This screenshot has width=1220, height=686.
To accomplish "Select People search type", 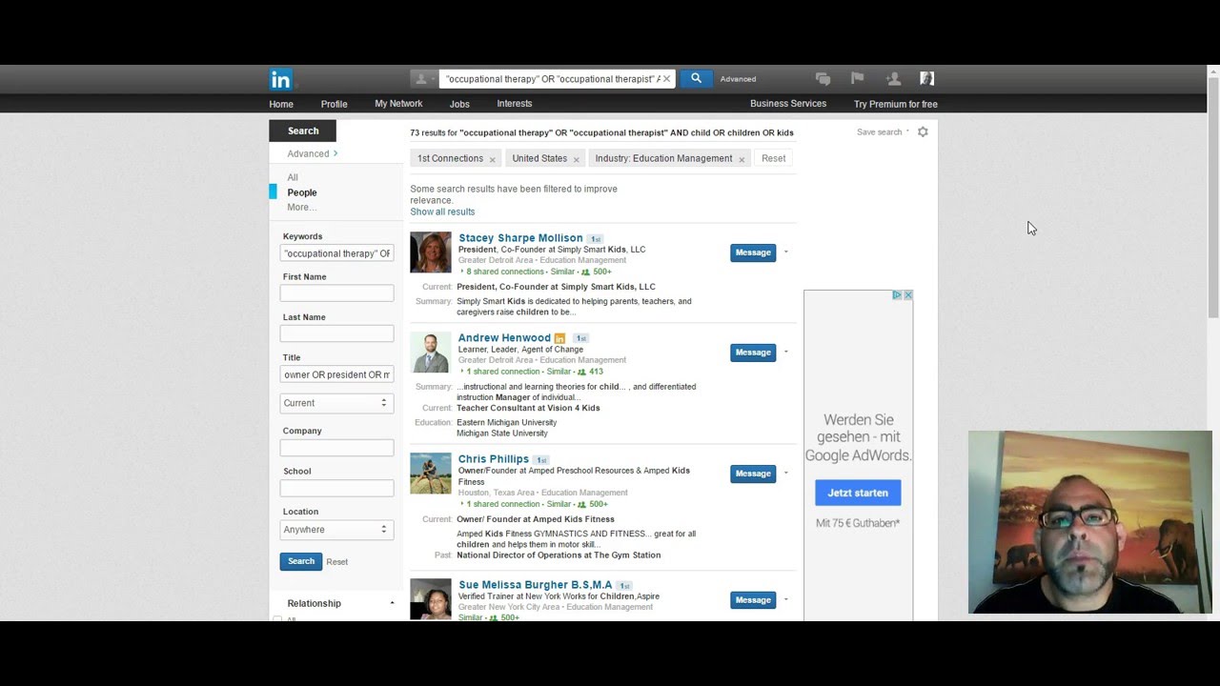I will (x=302, y=192).
